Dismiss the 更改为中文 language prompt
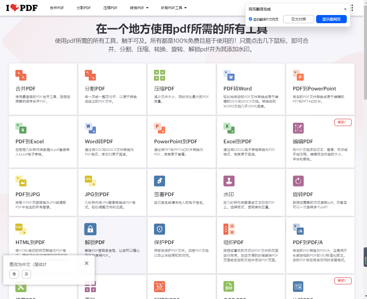The height and width of the screenshot is (299, 367). (86, 263)
